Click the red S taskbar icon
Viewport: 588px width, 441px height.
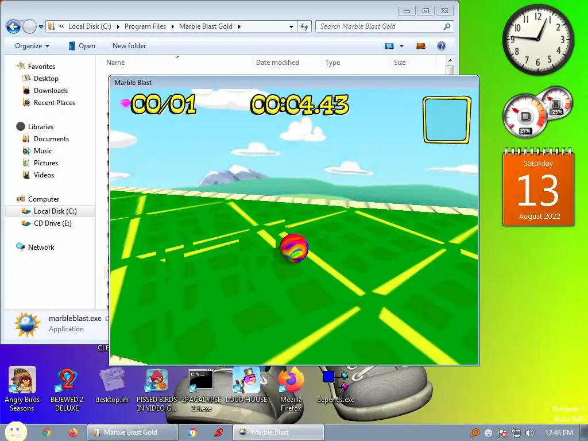click(219, 432)
